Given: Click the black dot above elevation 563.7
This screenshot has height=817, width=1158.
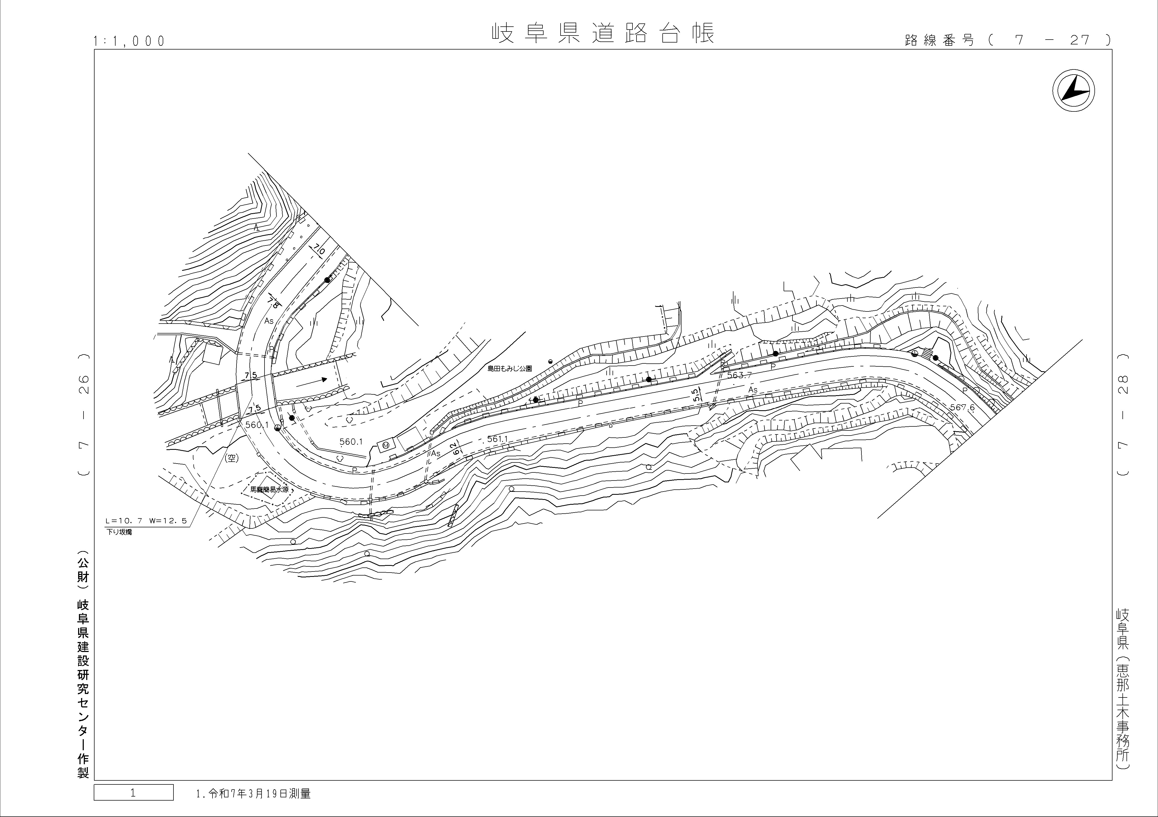Looking at the screenshot, I should (x=775, y=353).
